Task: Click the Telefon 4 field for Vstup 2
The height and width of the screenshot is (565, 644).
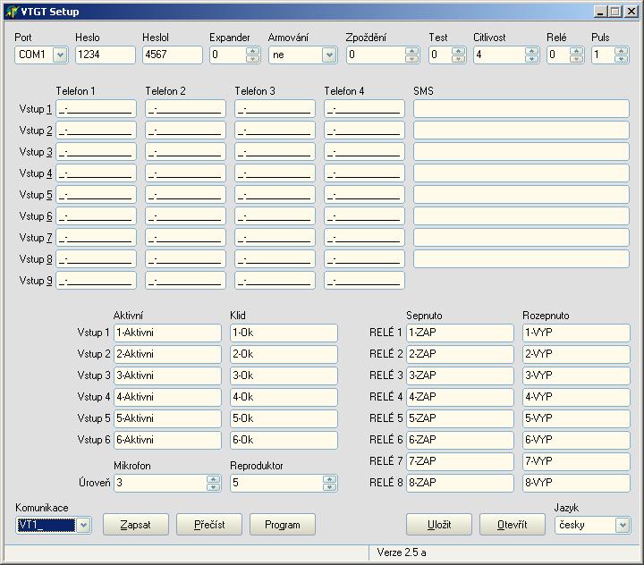Action: pyautogui.click(x=364, y=131)
